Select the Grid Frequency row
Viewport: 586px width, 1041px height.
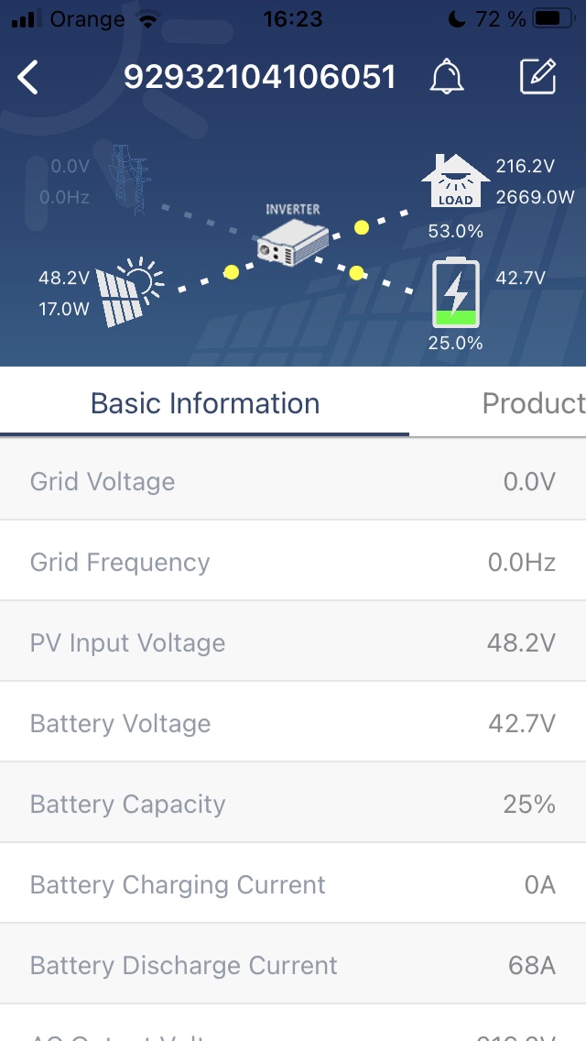click(293, 562)
